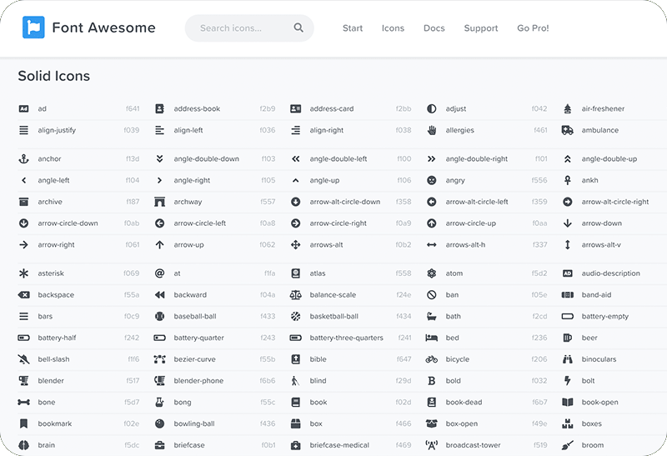Select the address-book icon
This screenshot has height=456, width=667.
pyautogui.click(x=159, y=109)
